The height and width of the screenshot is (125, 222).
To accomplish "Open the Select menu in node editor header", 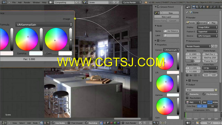I will click(22, 123).
